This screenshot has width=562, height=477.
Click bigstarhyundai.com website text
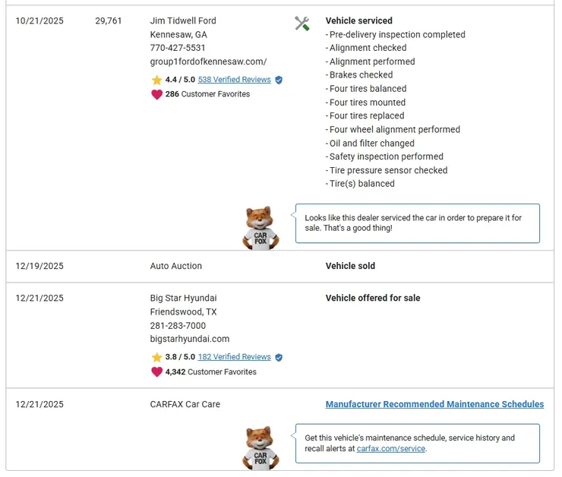(189, 339)
